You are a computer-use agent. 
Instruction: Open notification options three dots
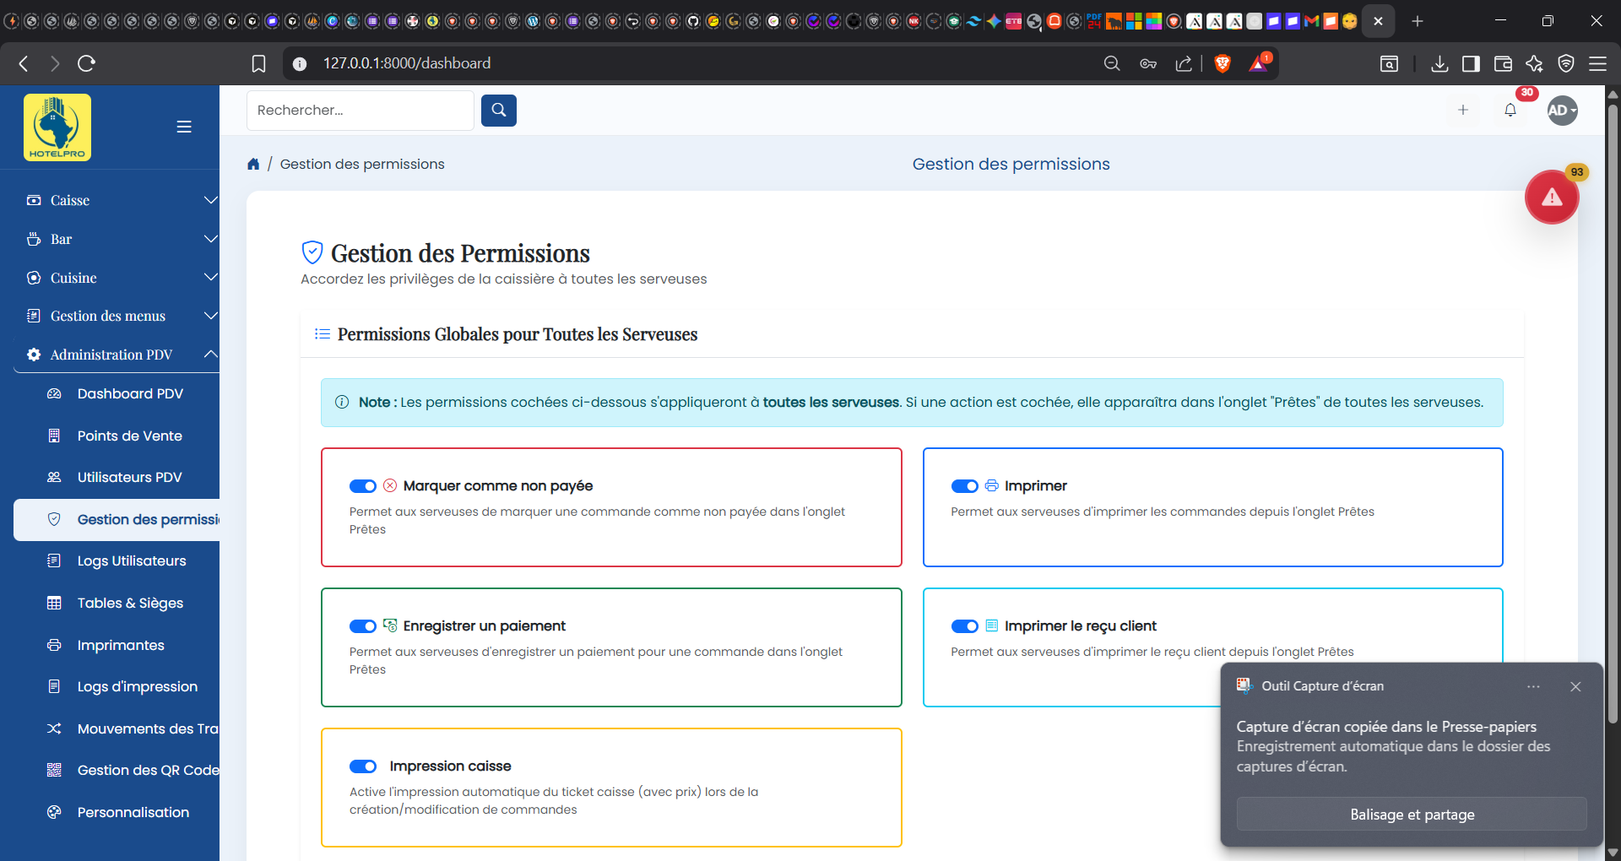1533,686
